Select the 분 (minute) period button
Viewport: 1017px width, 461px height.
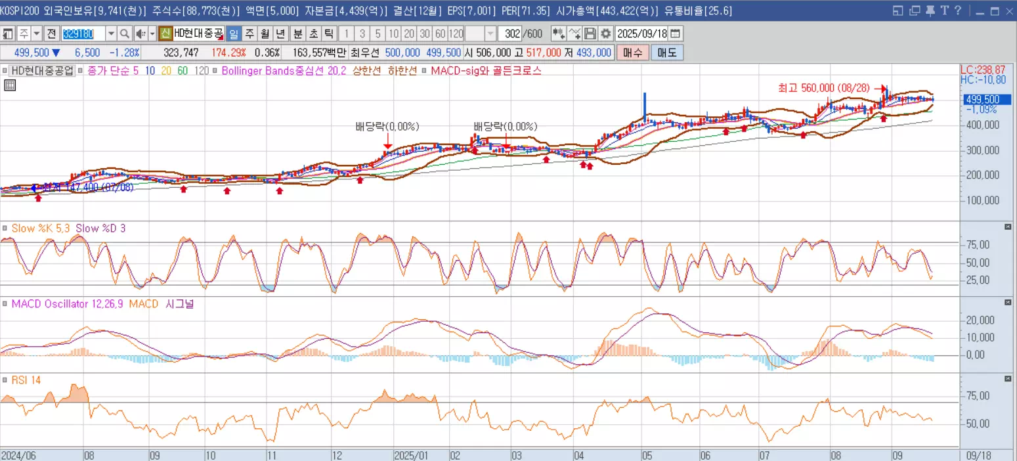tap(297, 33)
